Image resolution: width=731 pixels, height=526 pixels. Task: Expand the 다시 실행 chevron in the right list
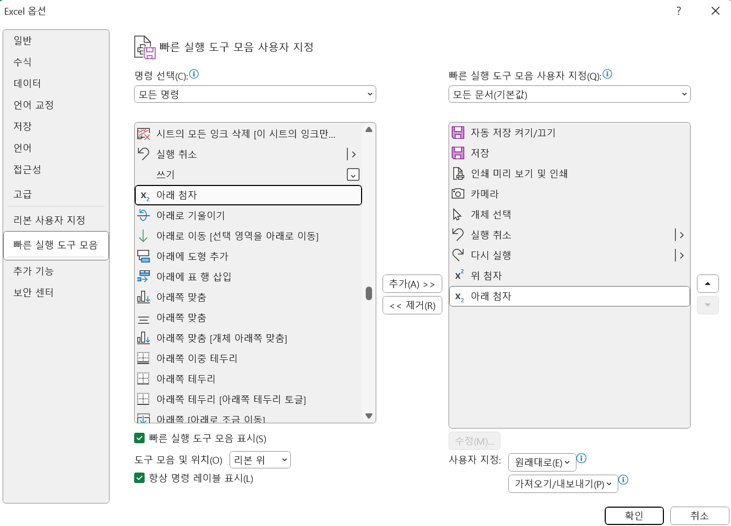click(x=681, y=255)
